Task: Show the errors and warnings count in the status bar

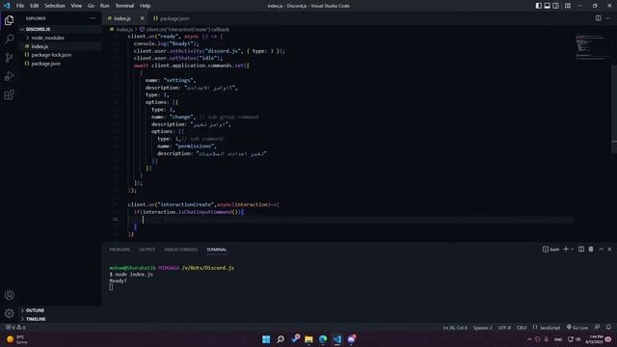Action: (x=15, y=328)
